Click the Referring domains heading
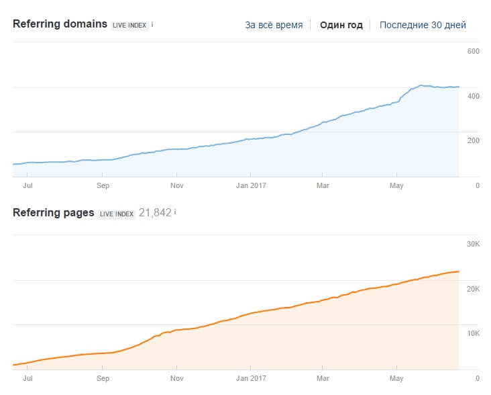The width and height of the screenshot is (491, 395). point(60,24)
